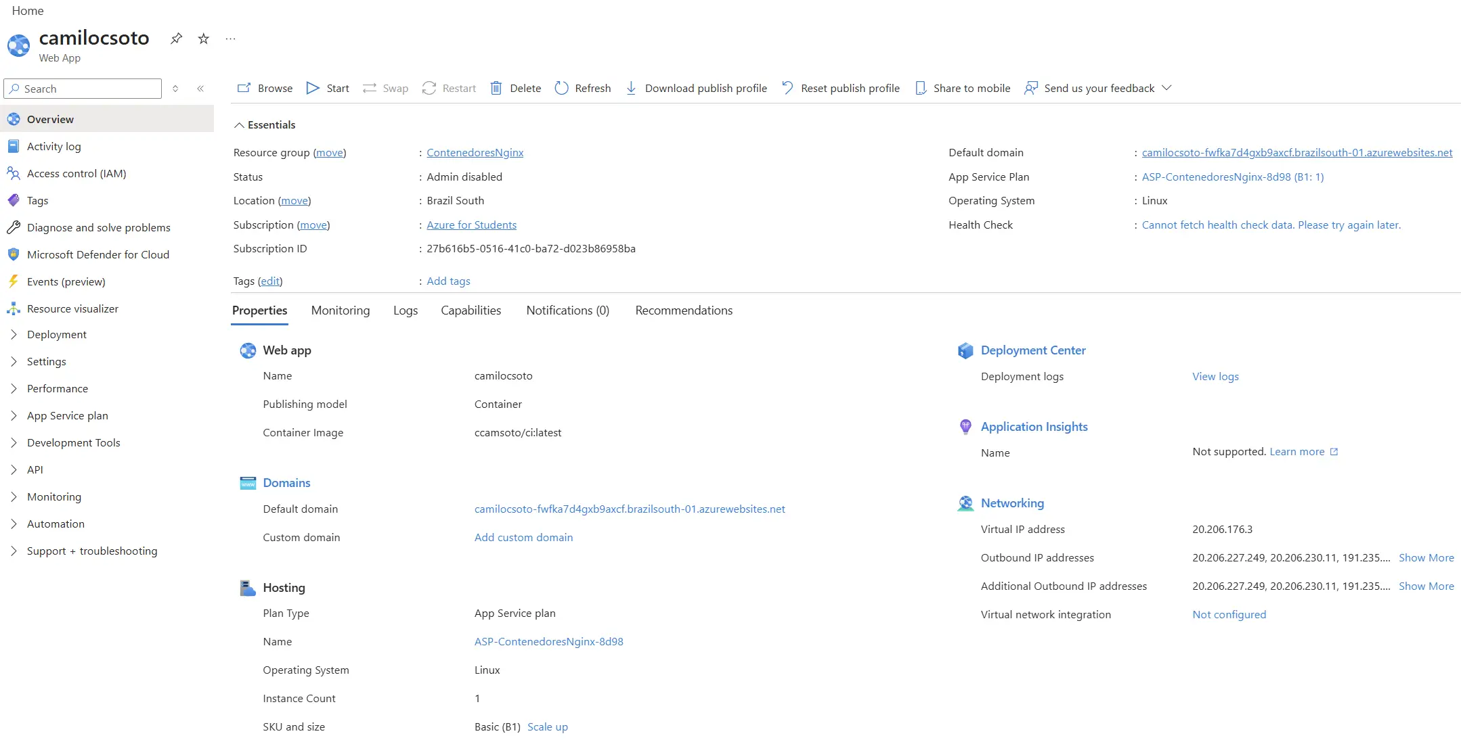Viewport: 1461px width, 740px height.
Task: Click Add custom domain
Action: [523, 538]
